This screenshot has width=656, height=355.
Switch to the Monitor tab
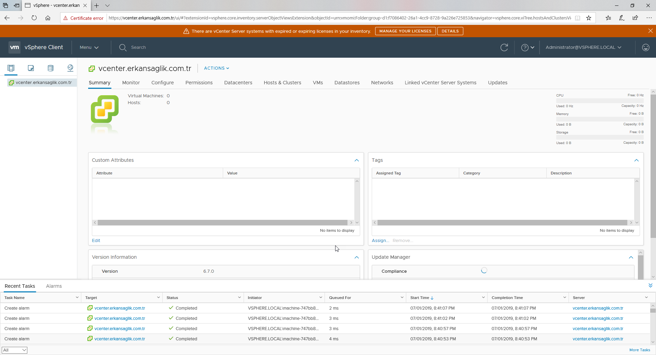click(x=131, y=83)
